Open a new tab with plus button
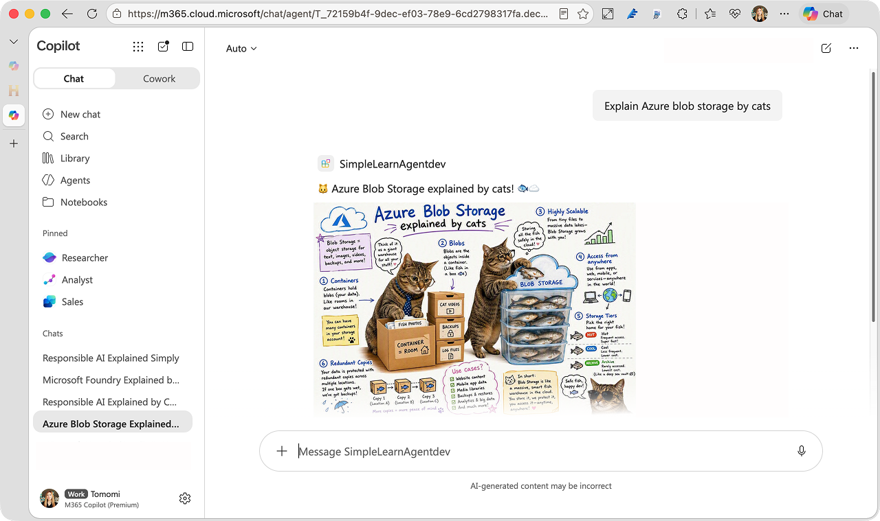880x521 pixels. coord(14,143)
